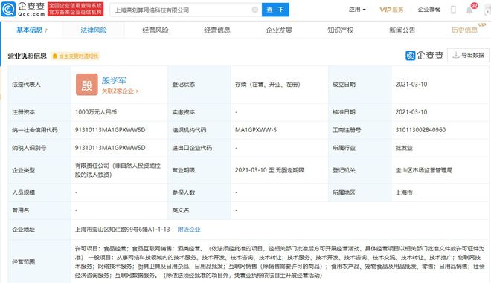
Task: Click the 查一下 search button
Action: click(275, 10)
